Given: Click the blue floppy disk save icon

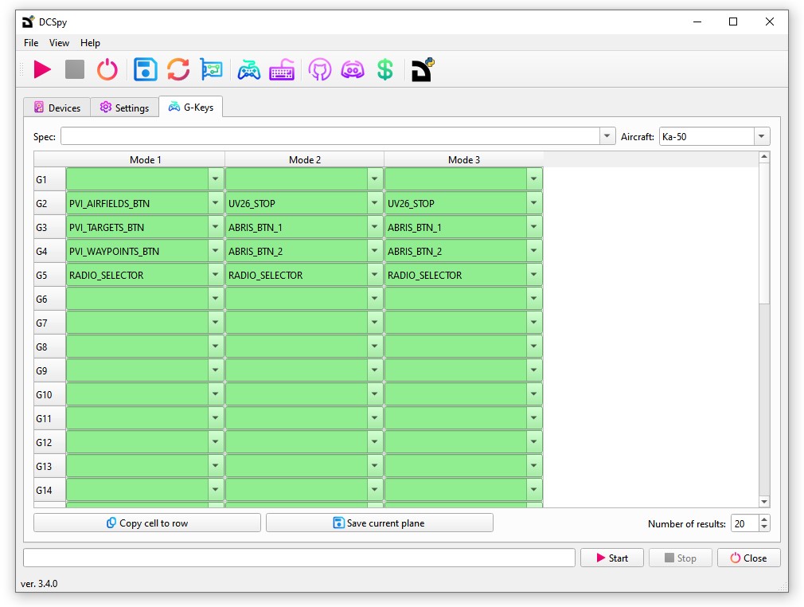Looking at the screenshot, I should point(146,70).
